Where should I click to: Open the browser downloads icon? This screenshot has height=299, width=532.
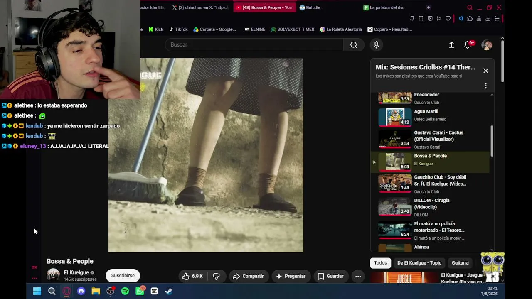[488, 19]
